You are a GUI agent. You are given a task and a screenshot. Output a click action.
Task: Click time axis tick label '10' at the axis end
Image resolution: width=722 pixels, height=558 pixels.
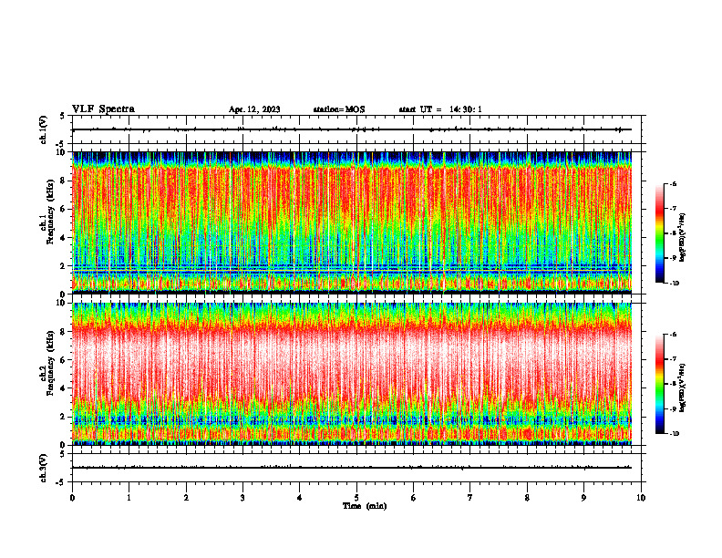tap(641, 498)
